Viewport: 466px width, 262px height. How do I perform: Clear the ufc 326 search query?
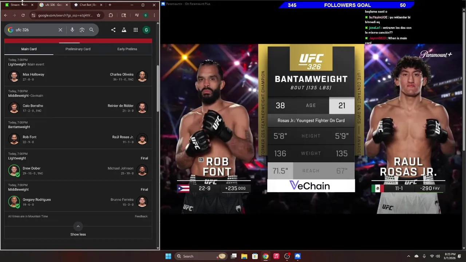[x=60, y=30]
